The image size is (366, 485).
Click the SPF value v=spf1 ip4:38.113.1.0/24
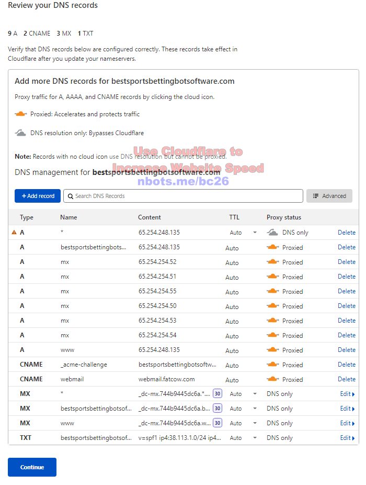click(x=180, y=438)
